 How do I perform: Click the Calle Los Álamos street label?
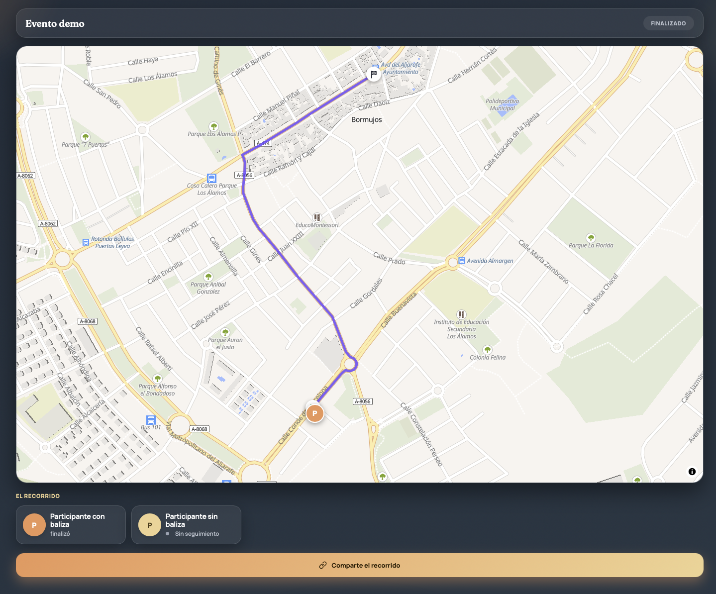point(153,77)
